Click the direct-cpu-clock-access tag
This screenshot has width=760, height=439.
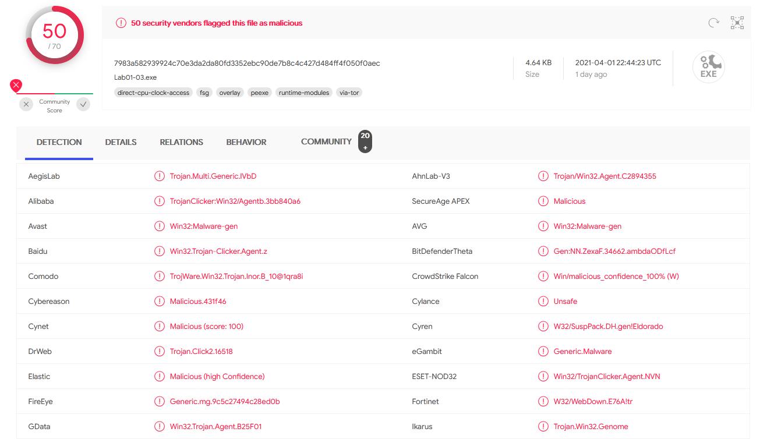[x=154, y=93]
